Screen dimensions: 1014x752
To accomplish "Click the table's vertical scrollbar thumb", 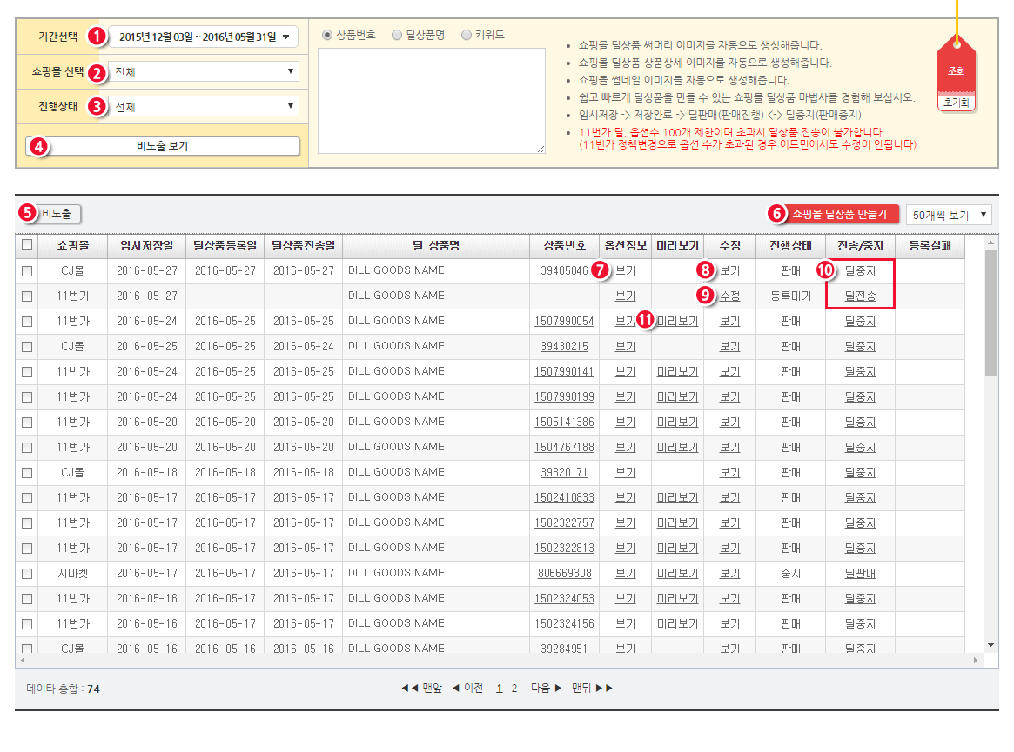I will 990,312.
